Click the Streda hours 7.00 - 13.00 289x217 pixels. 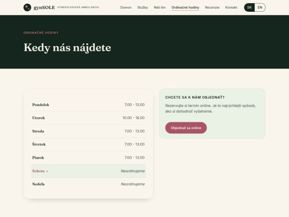tap(134, 131)
